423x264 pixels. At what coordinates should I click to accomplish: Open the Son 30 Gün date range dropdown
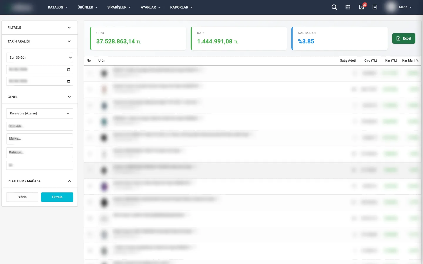tap(40, 57)
